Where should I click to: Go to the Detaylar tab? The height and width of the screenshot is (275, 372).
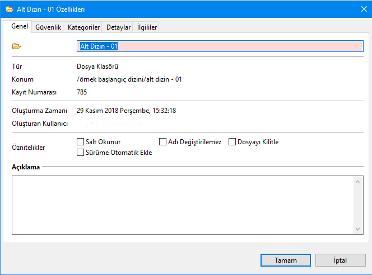pos(118,27)
